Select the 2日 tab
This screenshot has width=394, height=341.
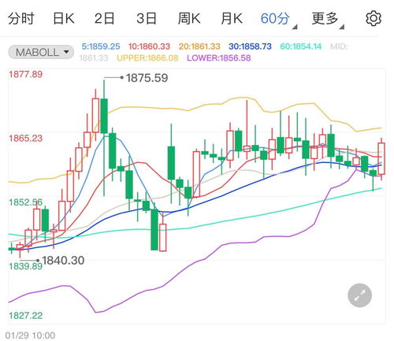tap(105, 19)
